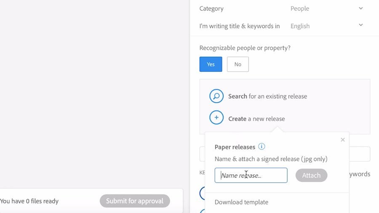Click the plus icon to create release
Image resolution: width=379 pixels, height=213 pixels.
216,118
